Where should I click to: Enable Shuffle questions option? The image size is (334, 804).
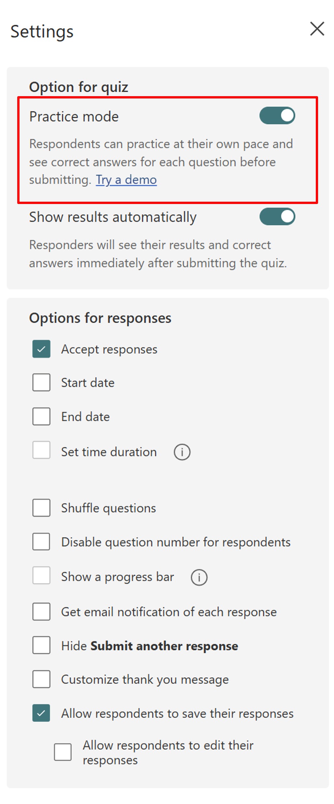41,508
